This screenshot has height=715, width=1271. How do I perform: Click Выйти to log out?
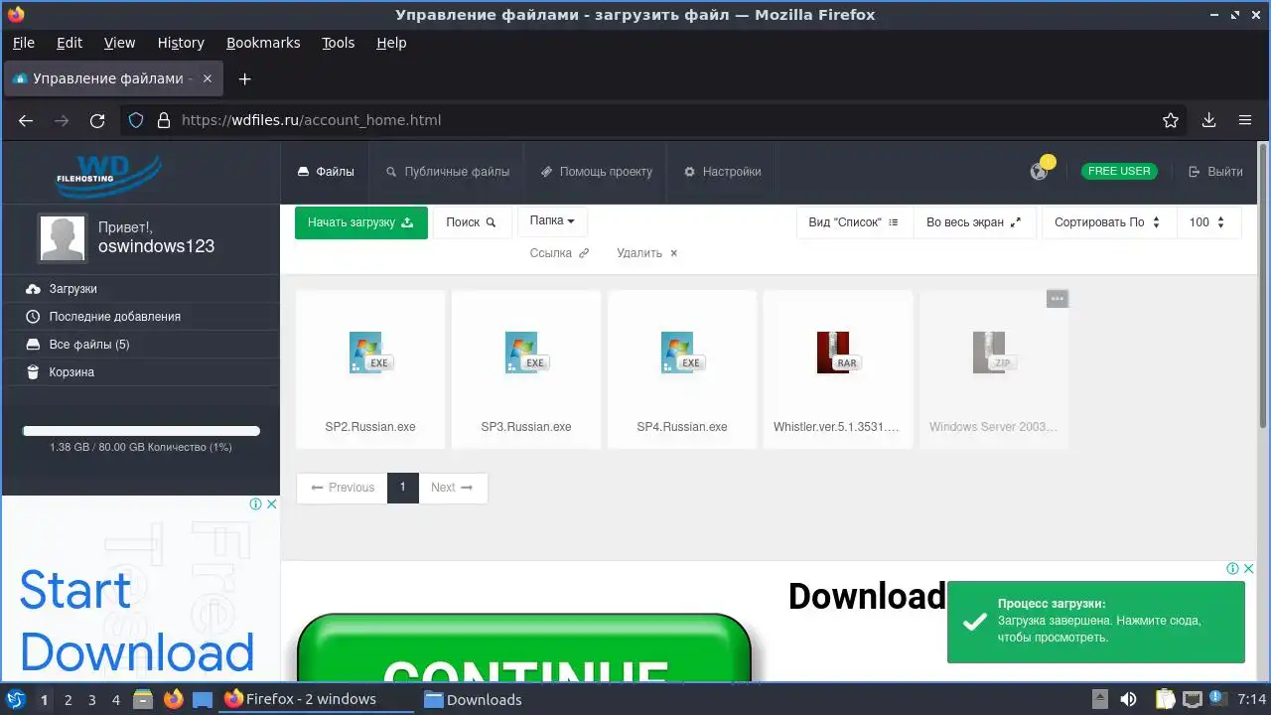1215,172
